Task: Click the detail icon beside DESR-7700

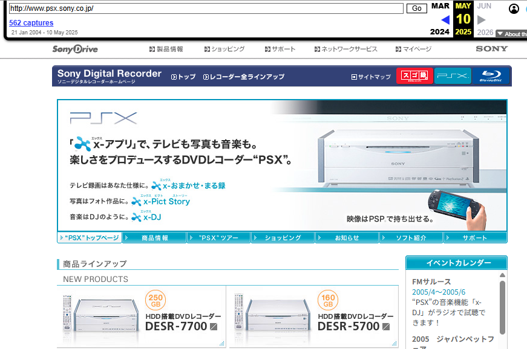Action: 214,326
